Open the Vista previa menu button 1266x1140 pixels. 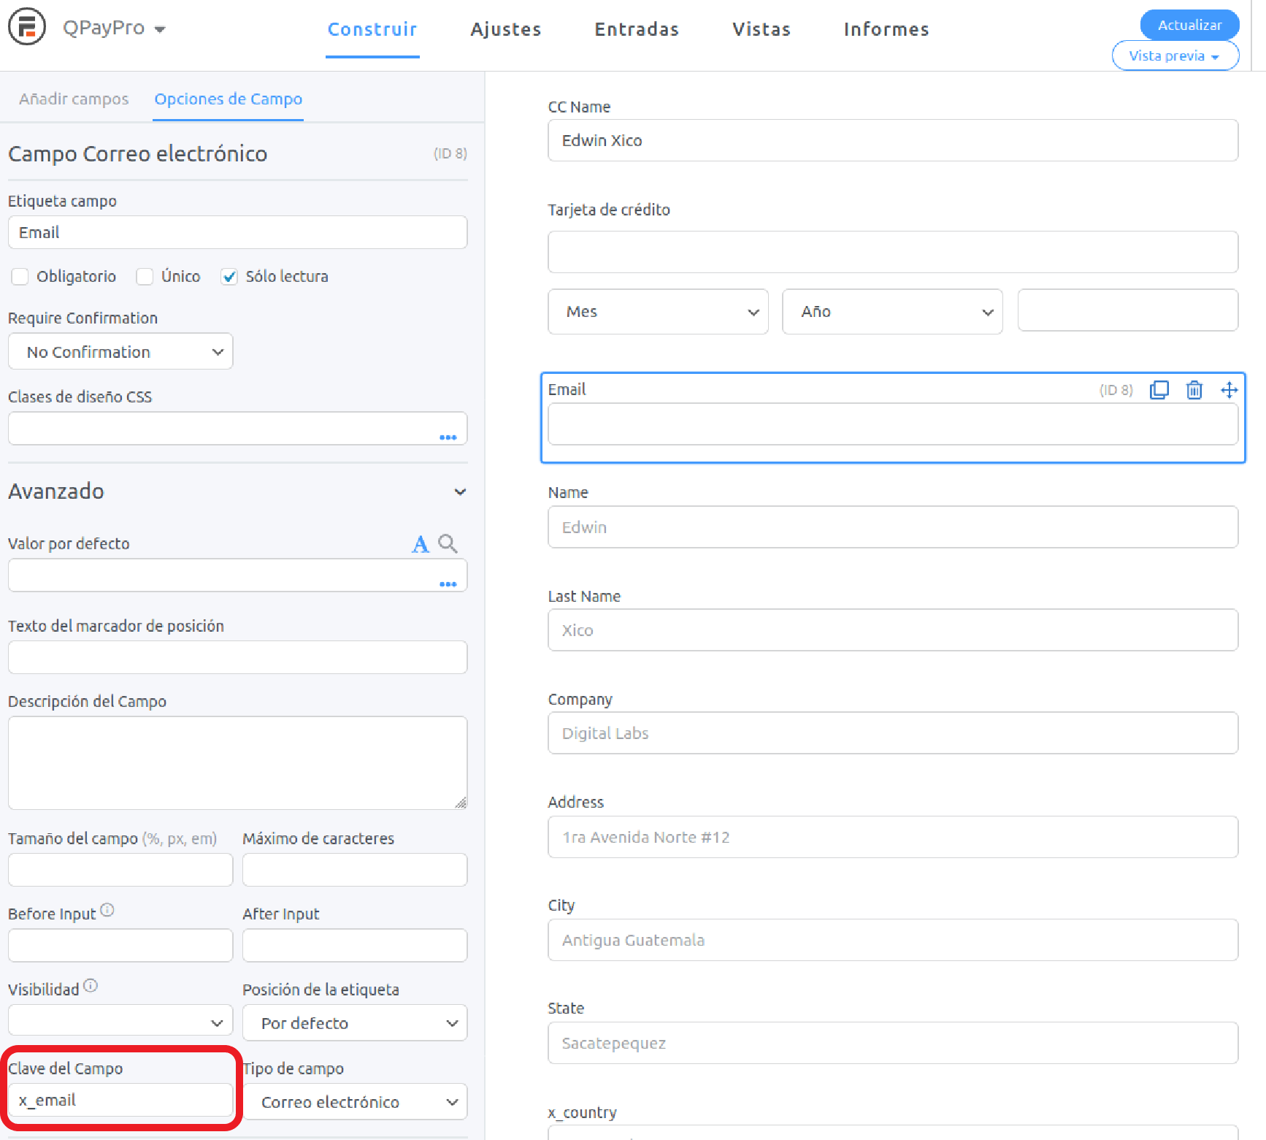pos(1175,56)
